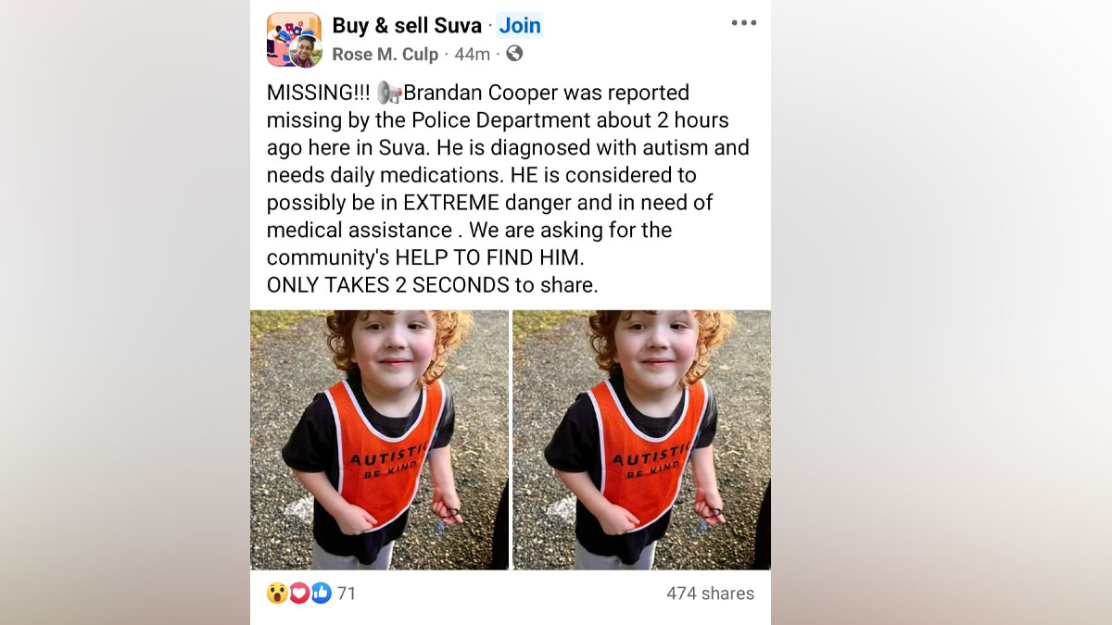This screenshot has width=1112, height=625.
Task: Click the thumbs-up like reaction icon
Action: tap(321, 593)
